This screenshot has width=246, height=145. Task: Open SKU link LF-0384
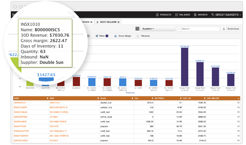click(54, 116)
